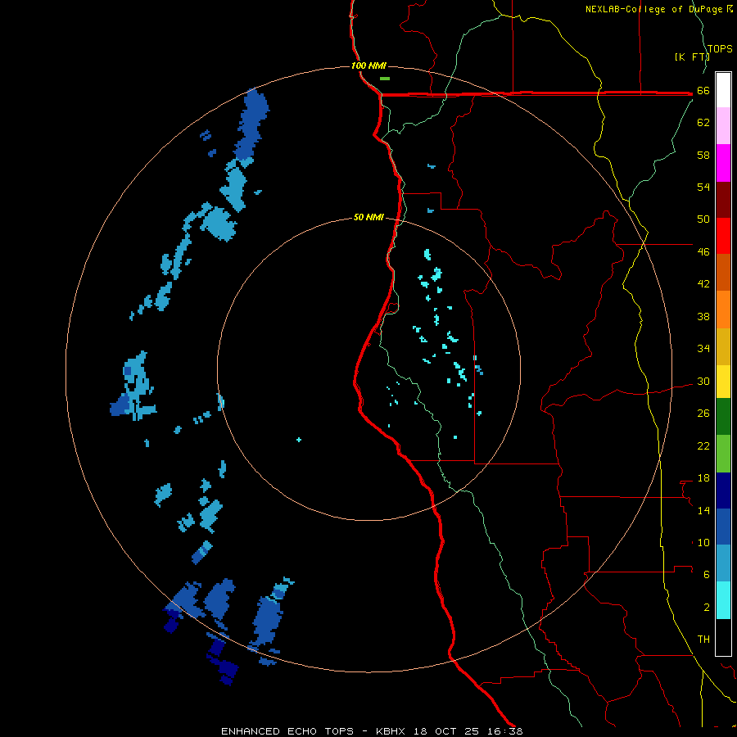
Task: Click the 30 label on the scale
Action: pos(703,381)
